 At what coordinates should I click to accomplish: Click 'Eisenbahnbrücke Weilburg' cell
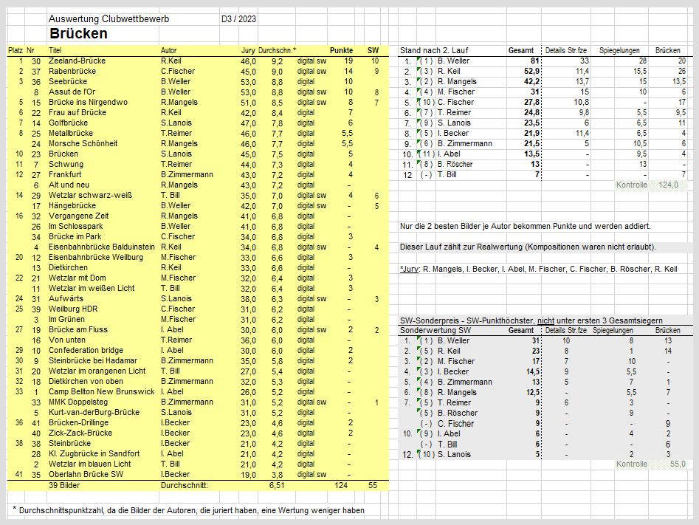pos(96,257)
